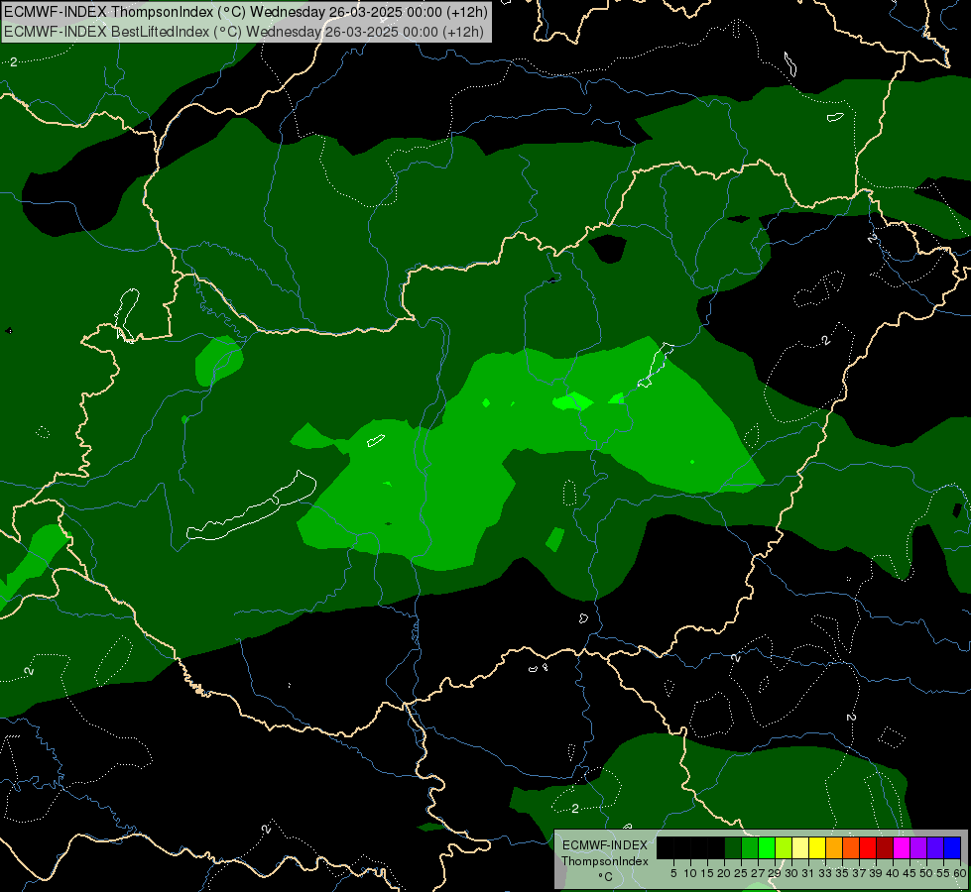Viewport: 971px width, 892px height.
Task: Click the legend label '50'
Action: (x=925, y=873)
